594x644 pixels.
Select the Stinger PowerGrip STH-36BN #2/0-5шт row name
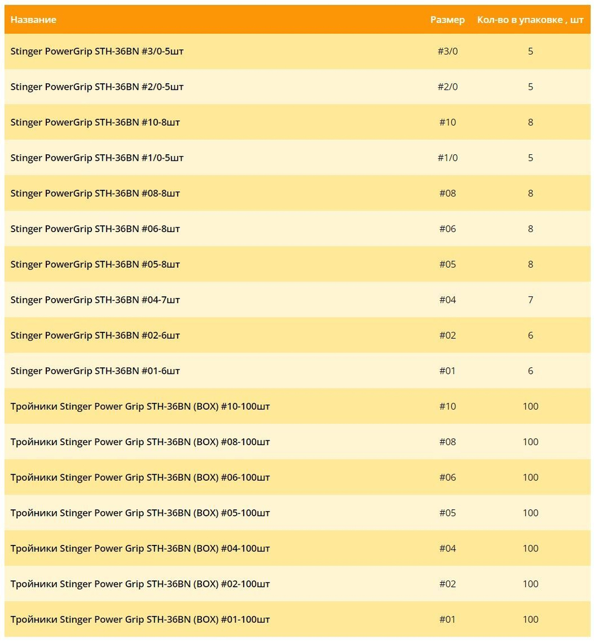pos(97,87)
